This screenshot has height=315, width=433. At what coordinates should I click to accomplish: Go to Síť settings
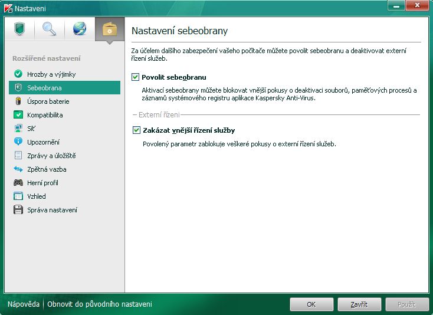tap(65, 128)
